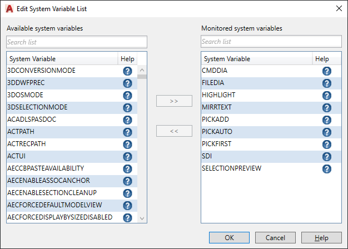Open help for CMDDIA variable

(326, 71)
